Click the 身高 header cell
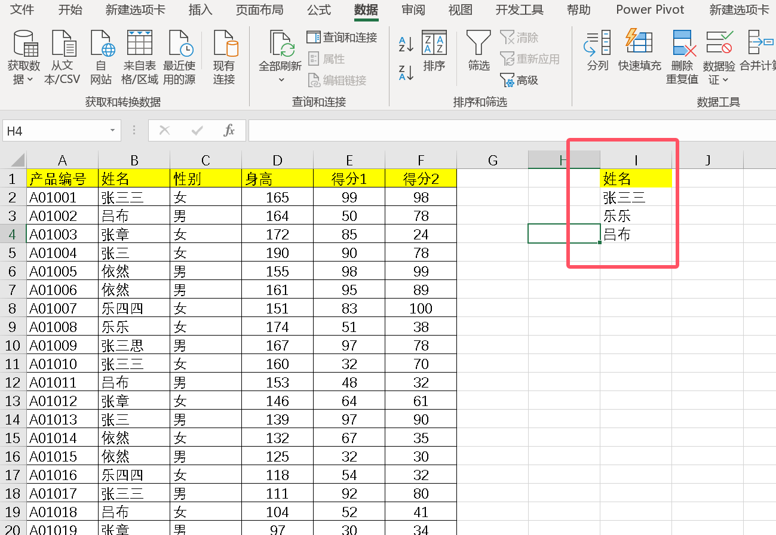Screen dimensions: 776x535 click(277, 179)
